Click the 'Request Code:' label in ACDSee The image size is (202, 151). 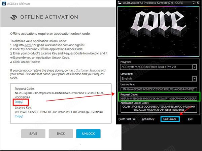[x=25, y=89]
